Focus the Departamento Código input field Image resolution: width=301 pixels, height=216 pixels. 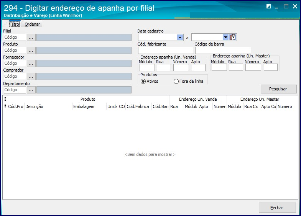pos(15,90)
